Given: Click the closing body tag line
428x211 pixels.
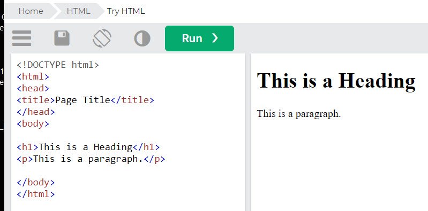Looking at the screenshot, I should (x=36, y=182).
